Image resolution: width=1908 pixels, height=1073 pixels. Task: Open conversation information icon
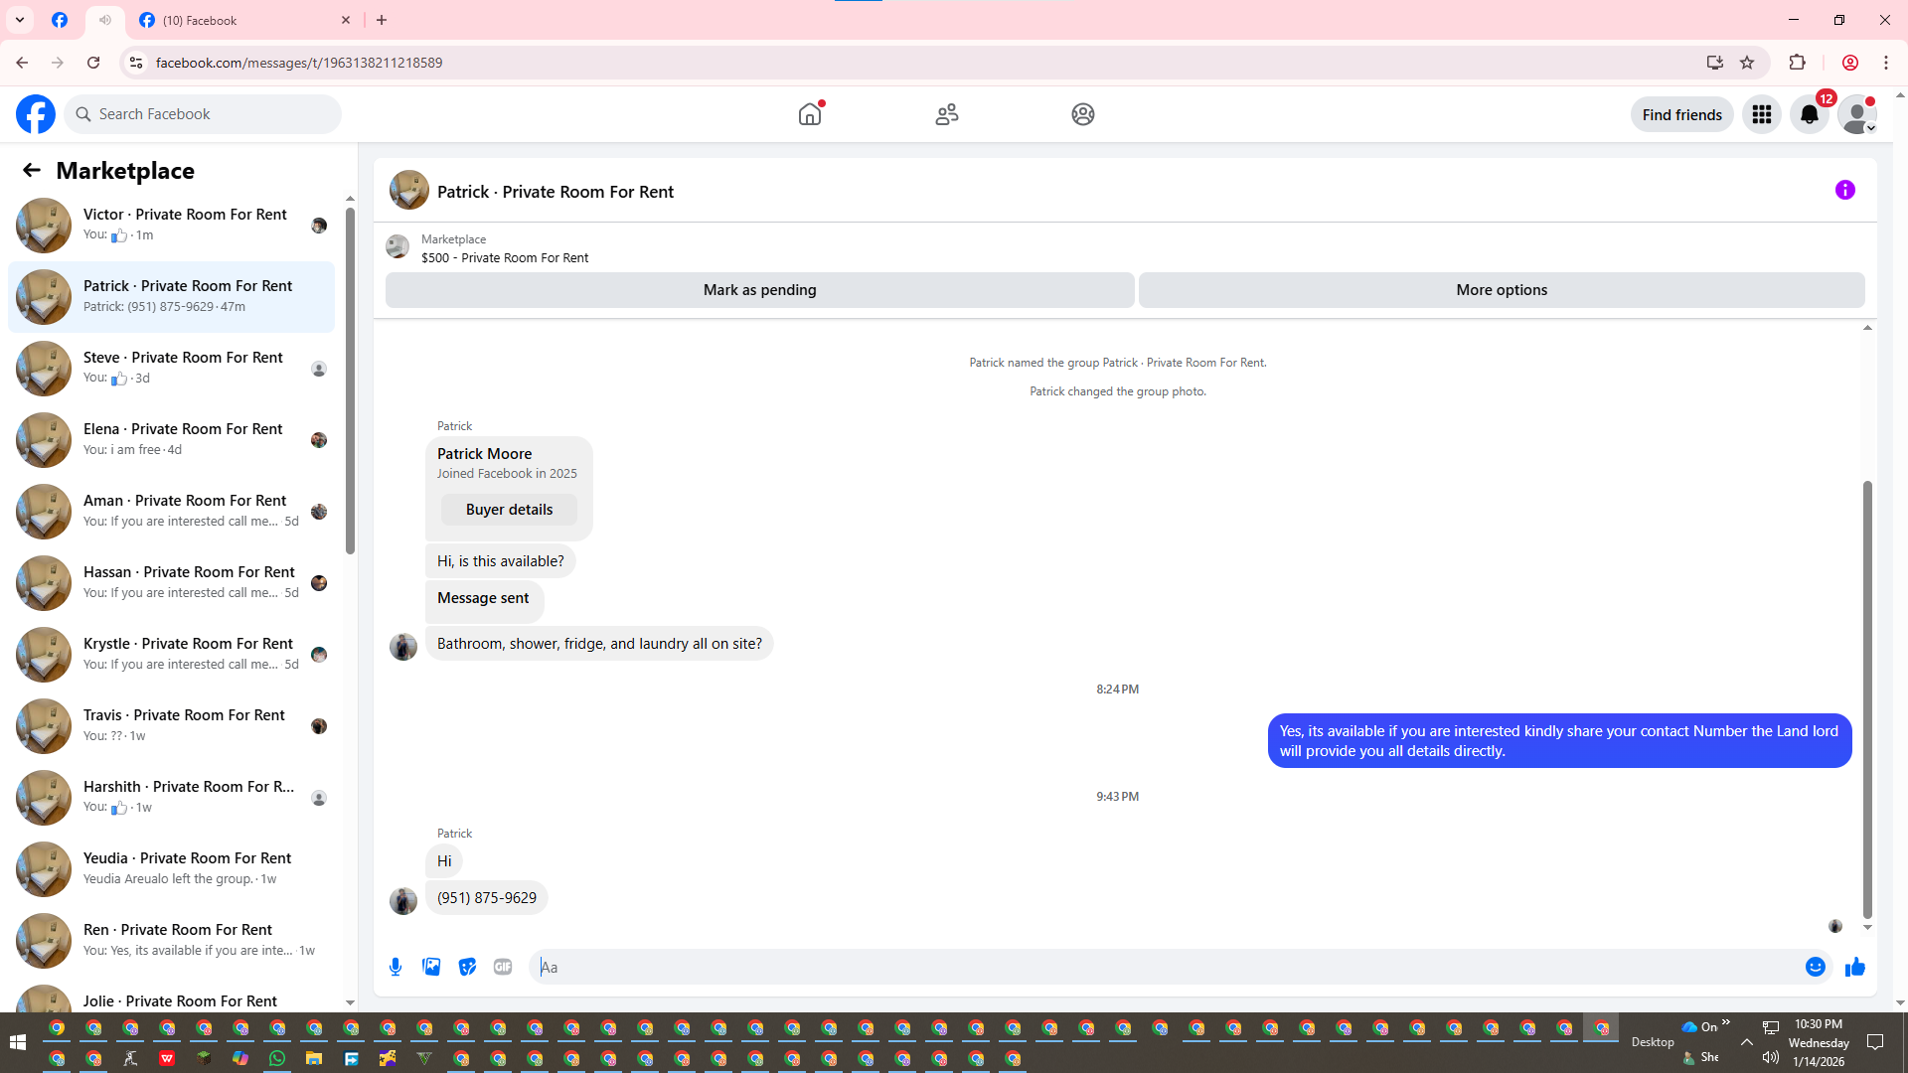(1844, 190)
